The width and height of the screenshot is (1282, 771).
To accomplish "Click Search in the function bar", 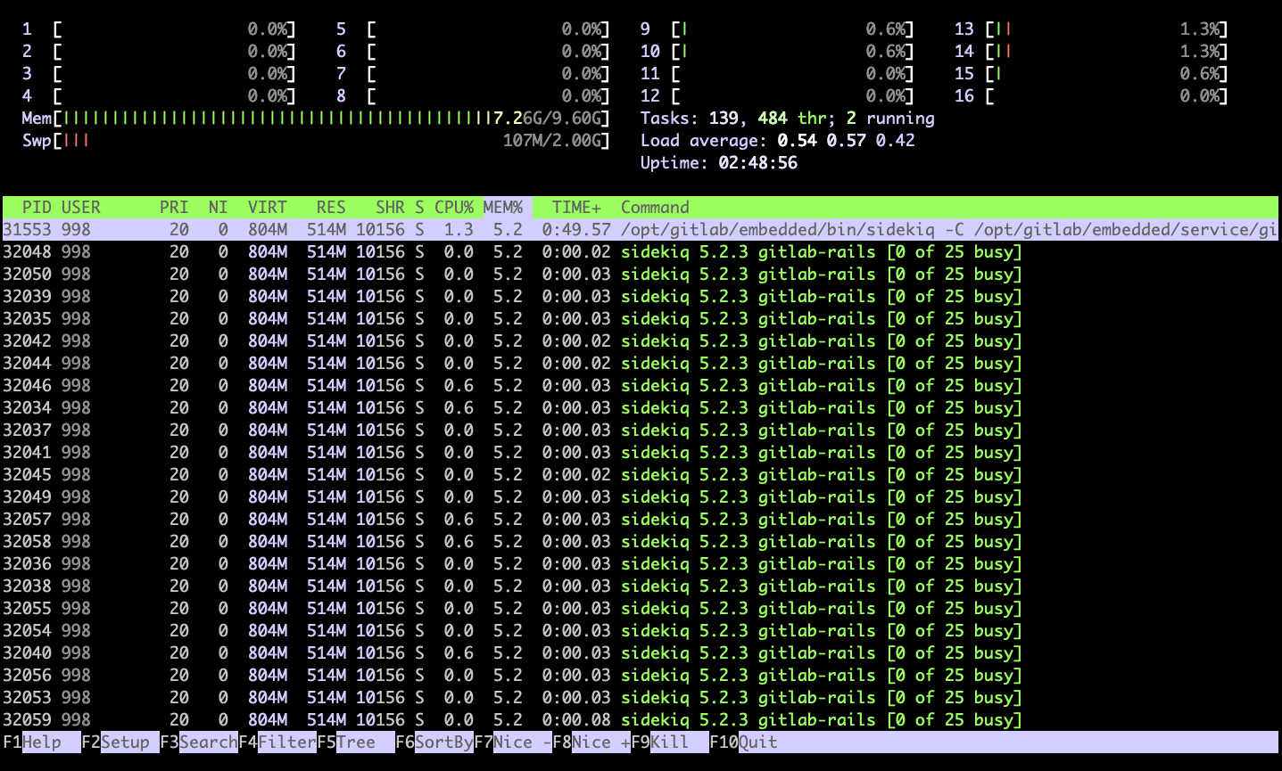I will [208, 742].
